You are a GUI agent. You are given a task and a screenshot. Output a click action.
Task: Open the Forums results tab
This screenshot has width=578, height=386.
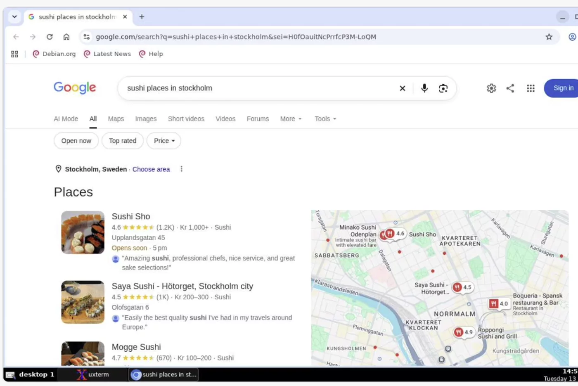[x=258, y=119]
